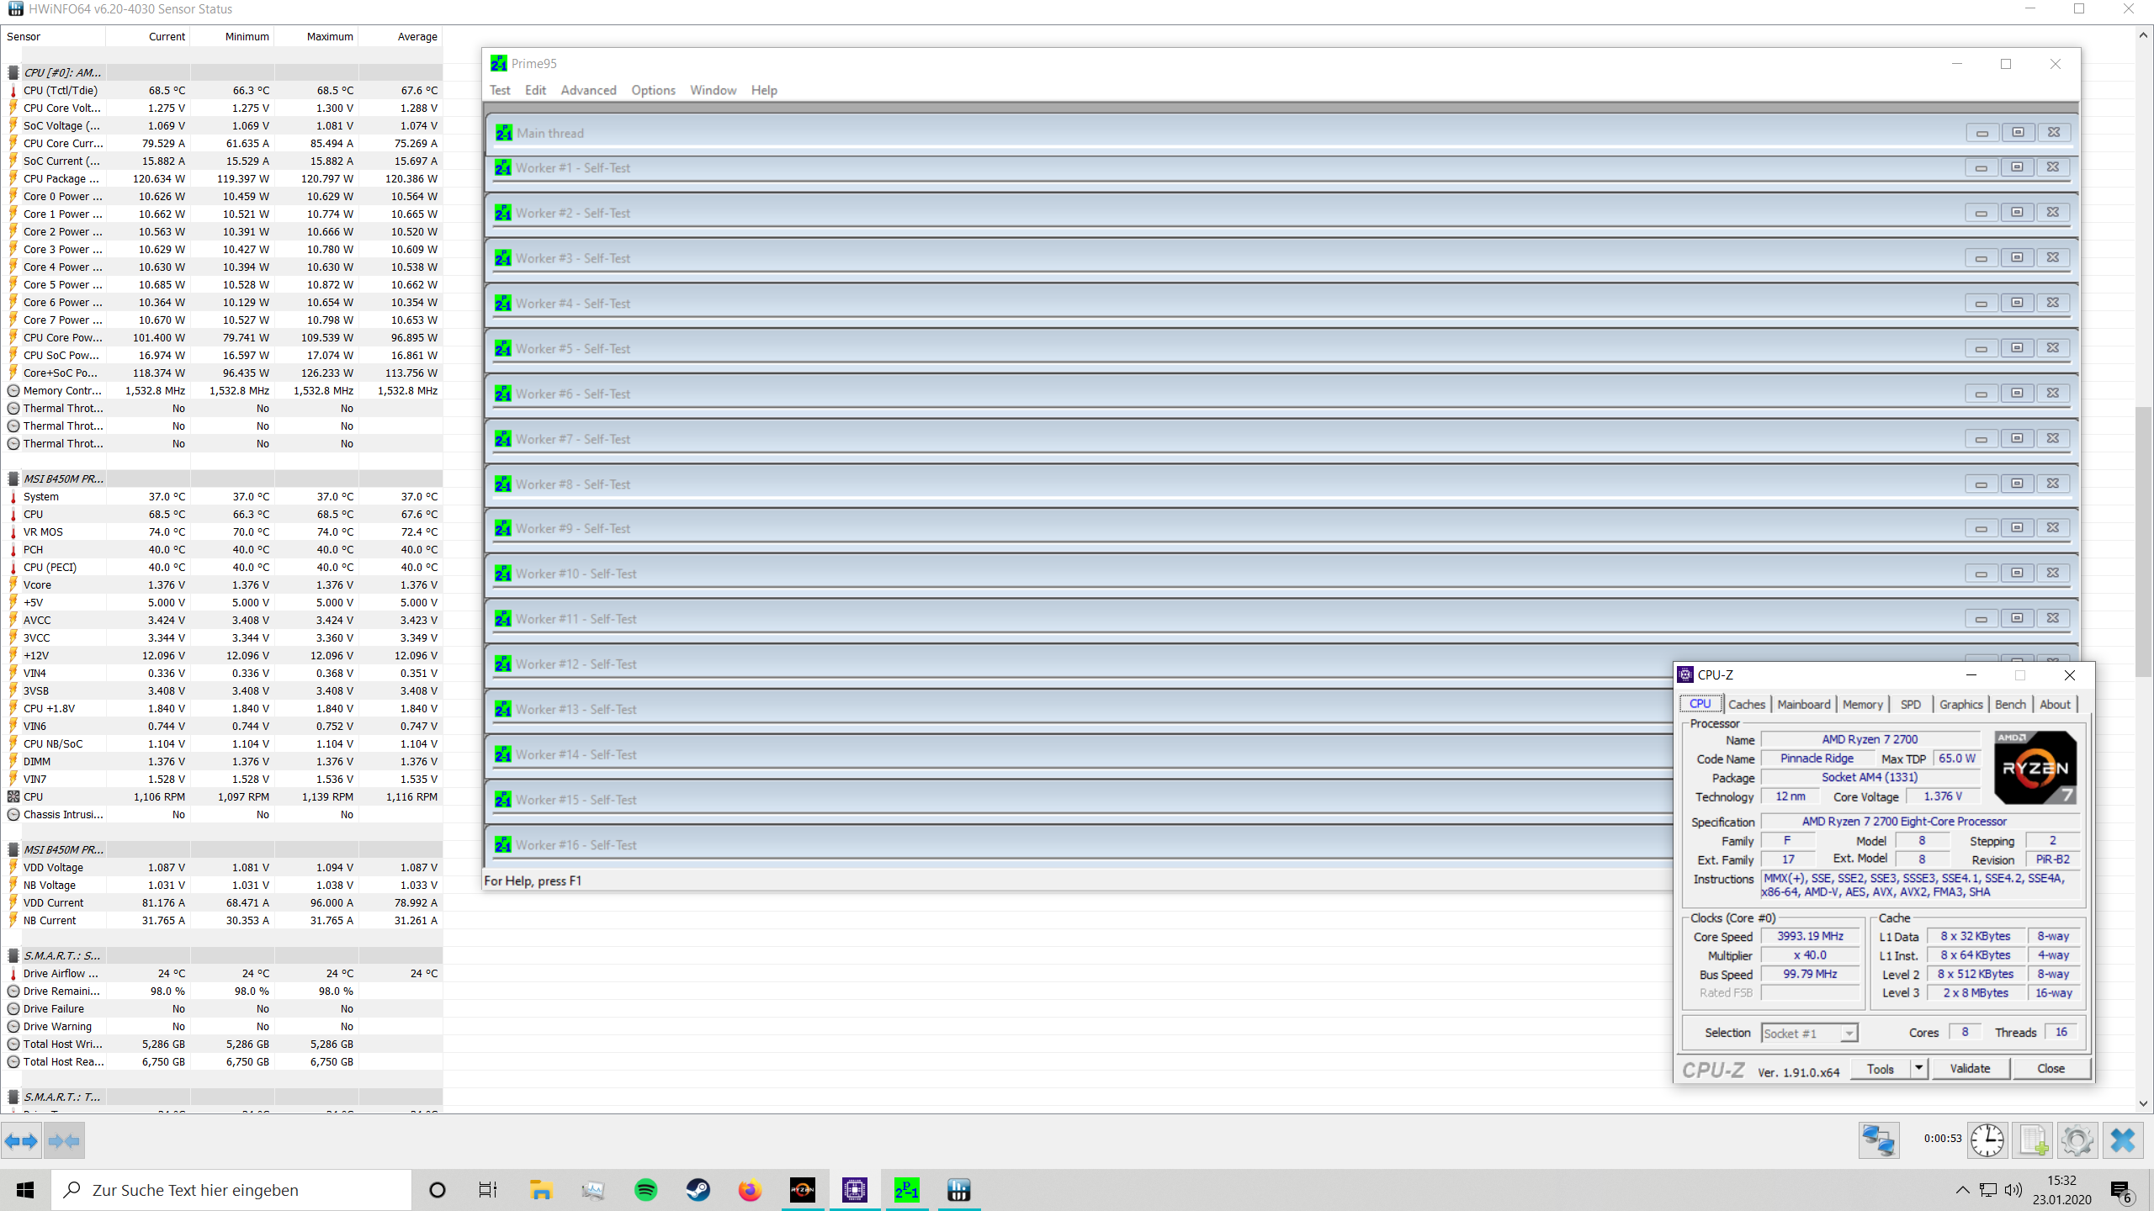Expand hidden icons in the system tray
The image size is (2154, 1211).
[1961, 1190]
